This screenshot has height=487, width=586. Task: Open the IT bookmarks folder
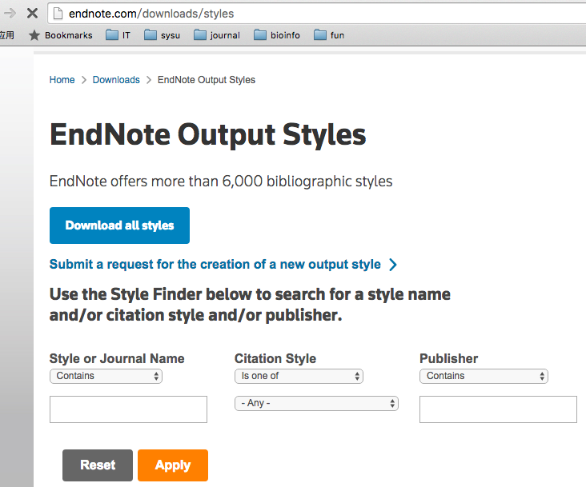(x=118, y=35)
